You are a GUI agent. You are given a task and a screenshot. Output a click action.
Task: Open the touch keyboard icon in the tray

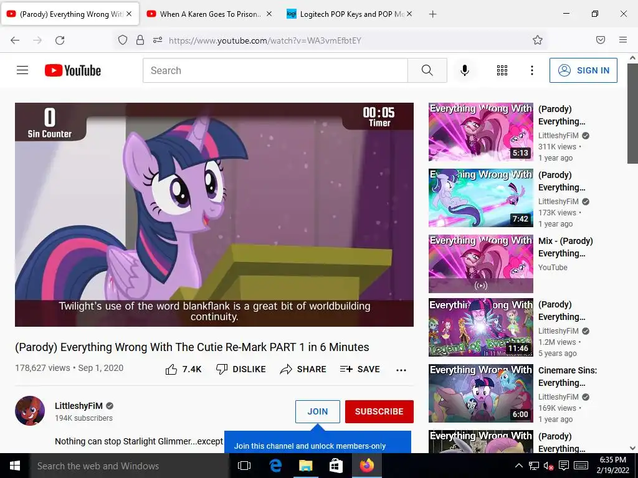581,466
